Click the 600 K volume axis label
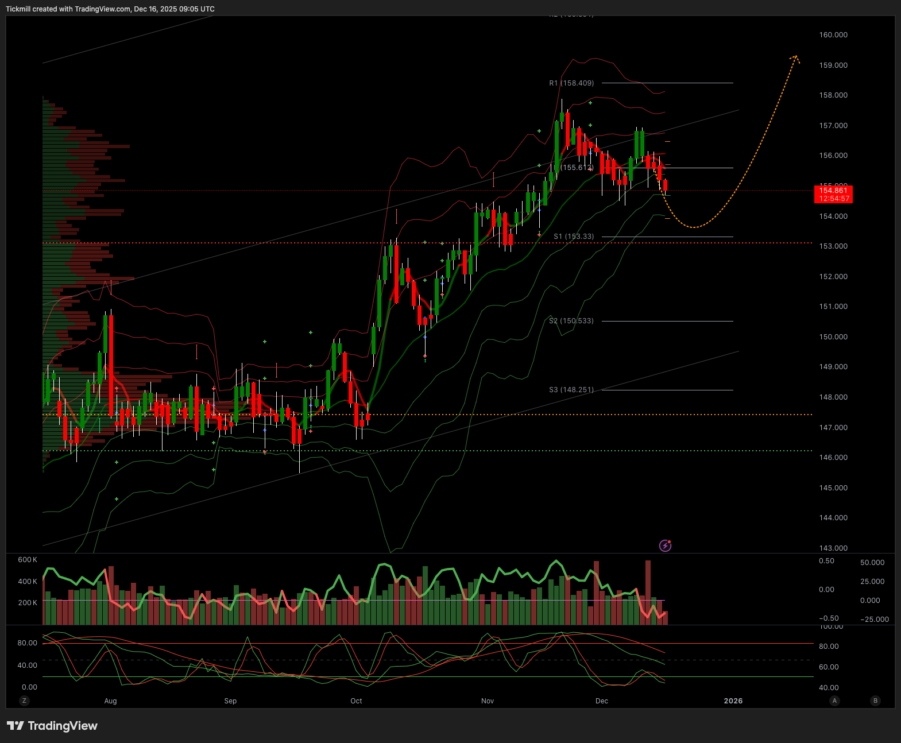 click(x=28, y=560)
